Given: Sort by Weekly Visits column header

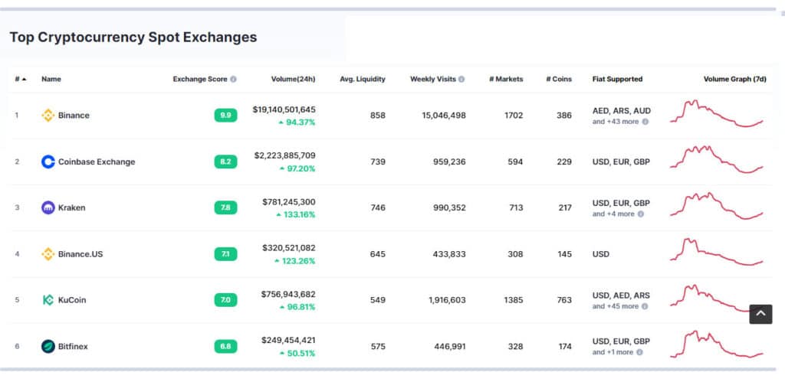Looking at the screenshot, I should [433, 79].
